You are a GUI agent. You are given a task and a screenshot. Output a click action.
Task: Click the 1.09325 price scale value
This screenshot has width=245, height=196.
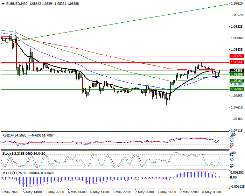237,27
